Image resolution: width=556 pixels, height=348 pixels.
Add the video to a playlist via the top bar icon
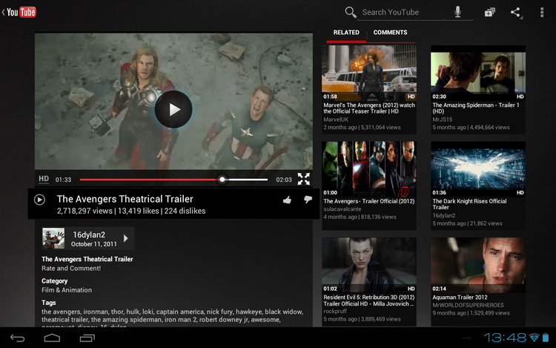[x=490, y=12]
